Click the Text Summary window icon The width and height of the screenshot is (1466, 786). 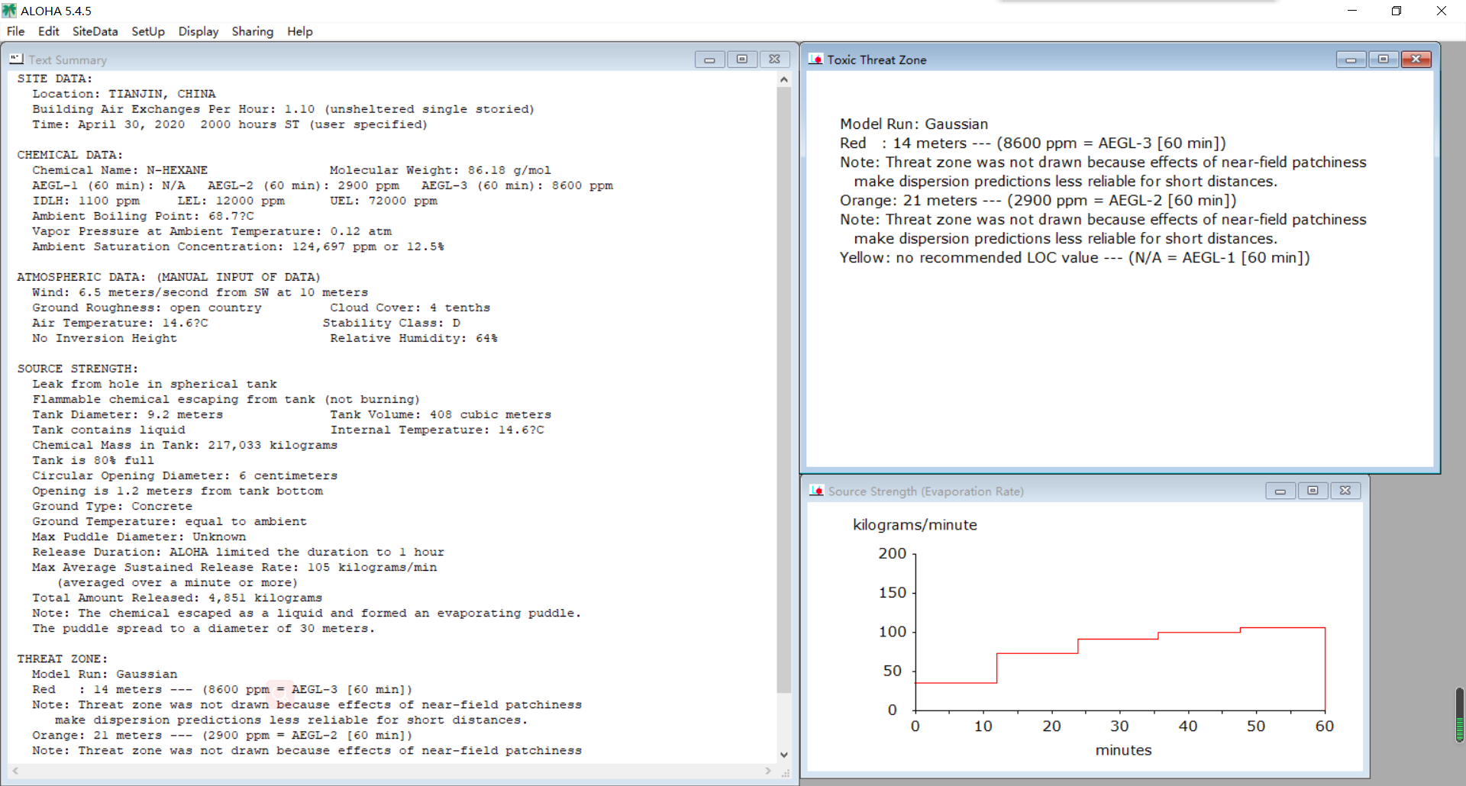(x=16, y=59)
